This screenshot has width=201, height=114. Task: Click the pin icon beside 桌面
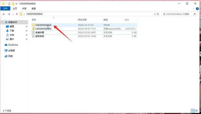pos(26,27)
